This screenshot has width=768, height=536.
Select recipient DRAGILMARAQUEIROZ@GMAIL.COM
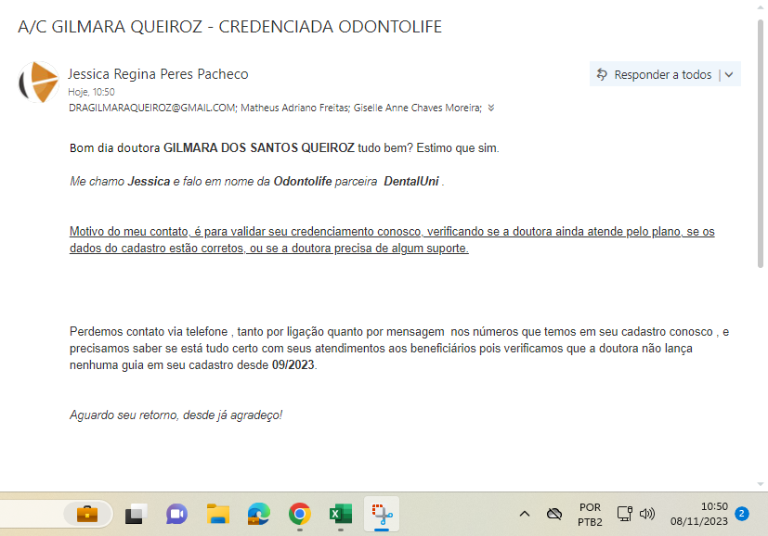point(153,108)
